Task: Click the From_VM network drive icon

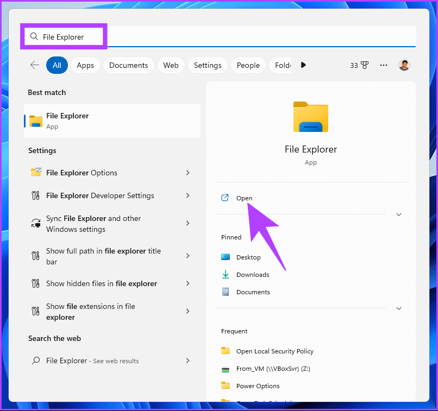Action: 226,369
